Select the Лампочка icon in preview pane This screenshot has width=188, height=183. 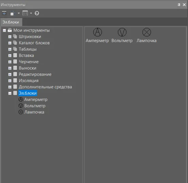[147, 32]
